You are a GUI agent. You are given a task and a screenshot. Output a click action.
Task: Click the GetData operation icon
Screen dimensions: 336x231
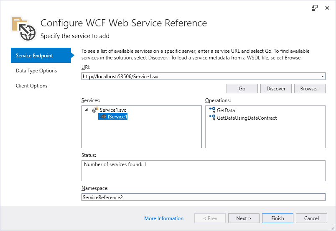[212, 110]
